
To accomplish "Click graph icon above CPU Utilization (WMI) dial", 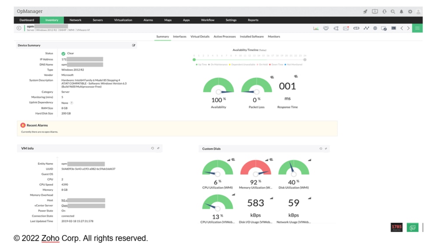I will tap(228, 160).
